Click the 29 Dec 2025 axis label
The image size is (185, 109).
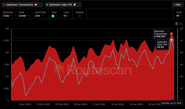pyautogui.click(x=81, y=104)
